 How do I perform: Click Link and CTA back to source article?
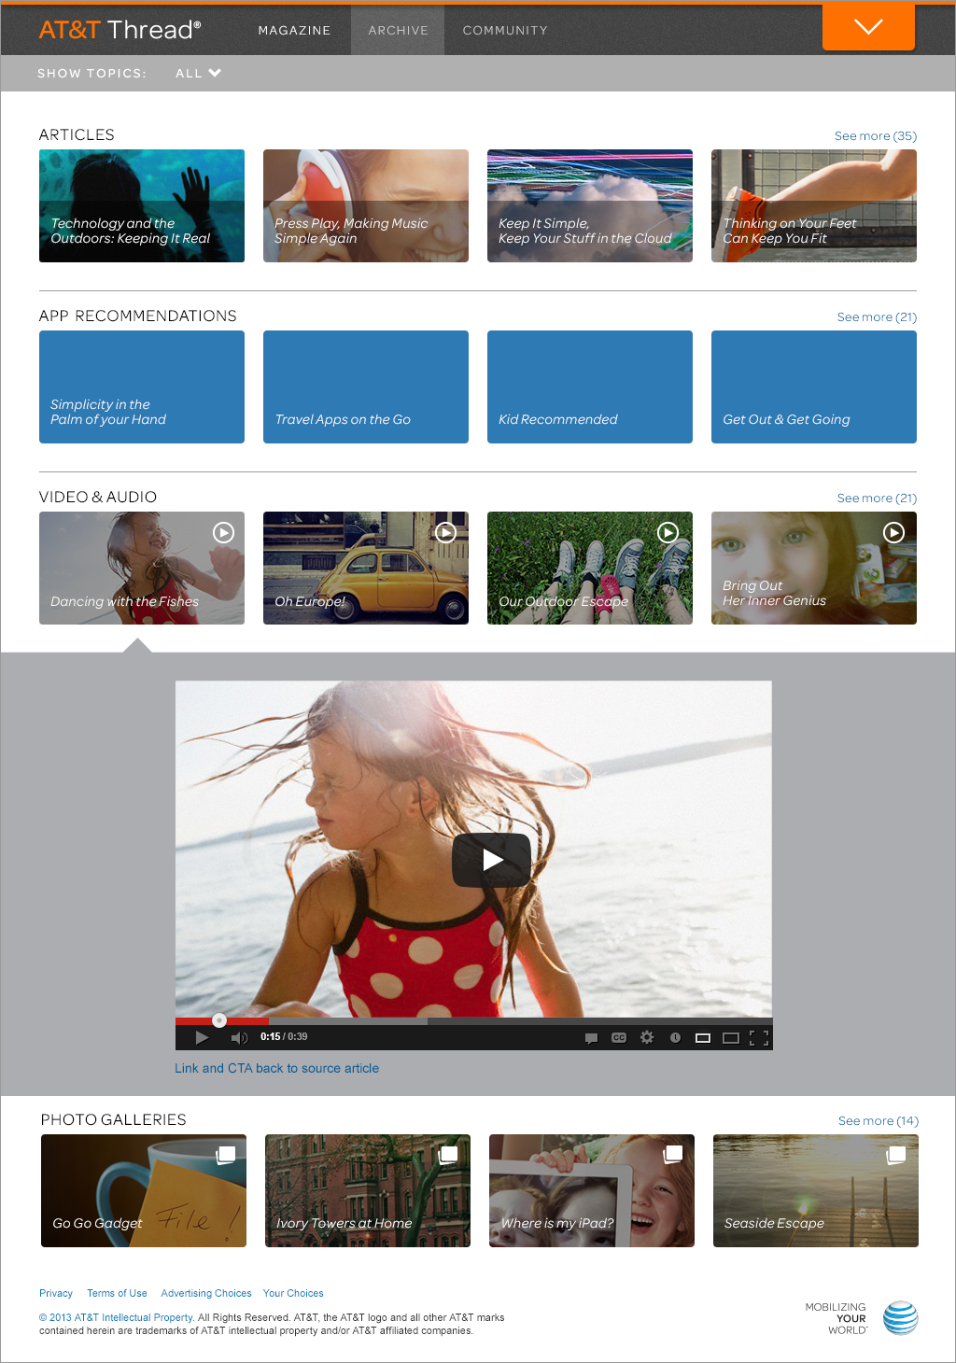pos(277,1068)
